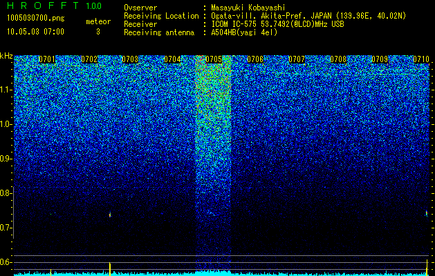Click the file name 1005030700.png
The height and width of the screenshot is (276, 435).
36,19
